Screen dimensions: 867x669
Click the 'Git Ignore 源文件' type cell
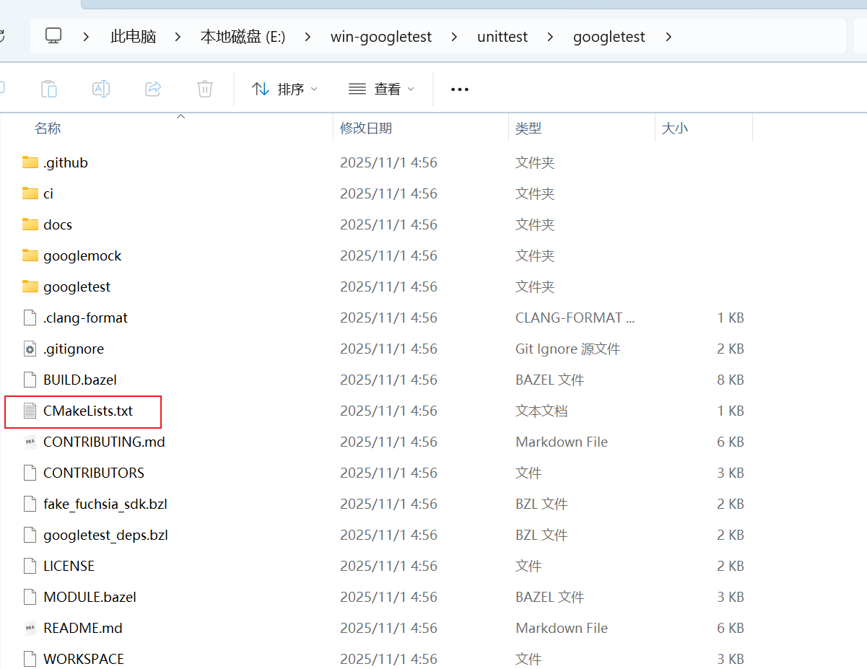tap(567, 349)
